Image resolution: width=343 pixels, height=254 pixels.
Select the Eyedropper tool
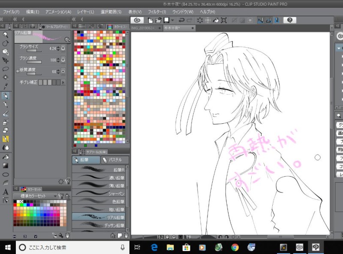coord(6,86)
